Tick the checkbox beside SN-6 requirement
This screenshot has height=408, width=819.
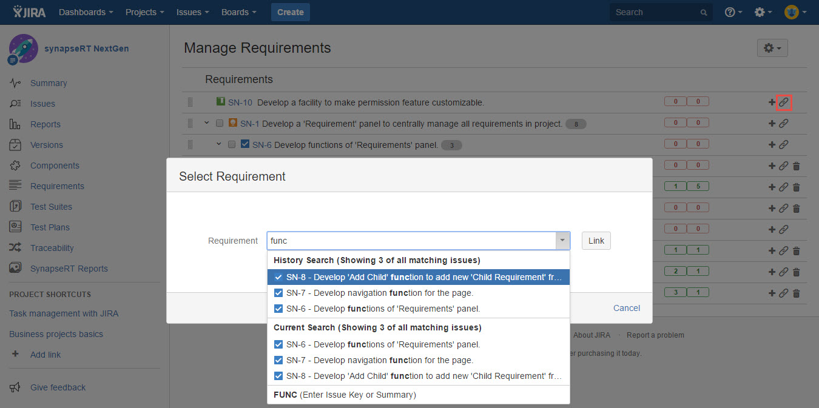pyautogui.click(x=232, y=145)
